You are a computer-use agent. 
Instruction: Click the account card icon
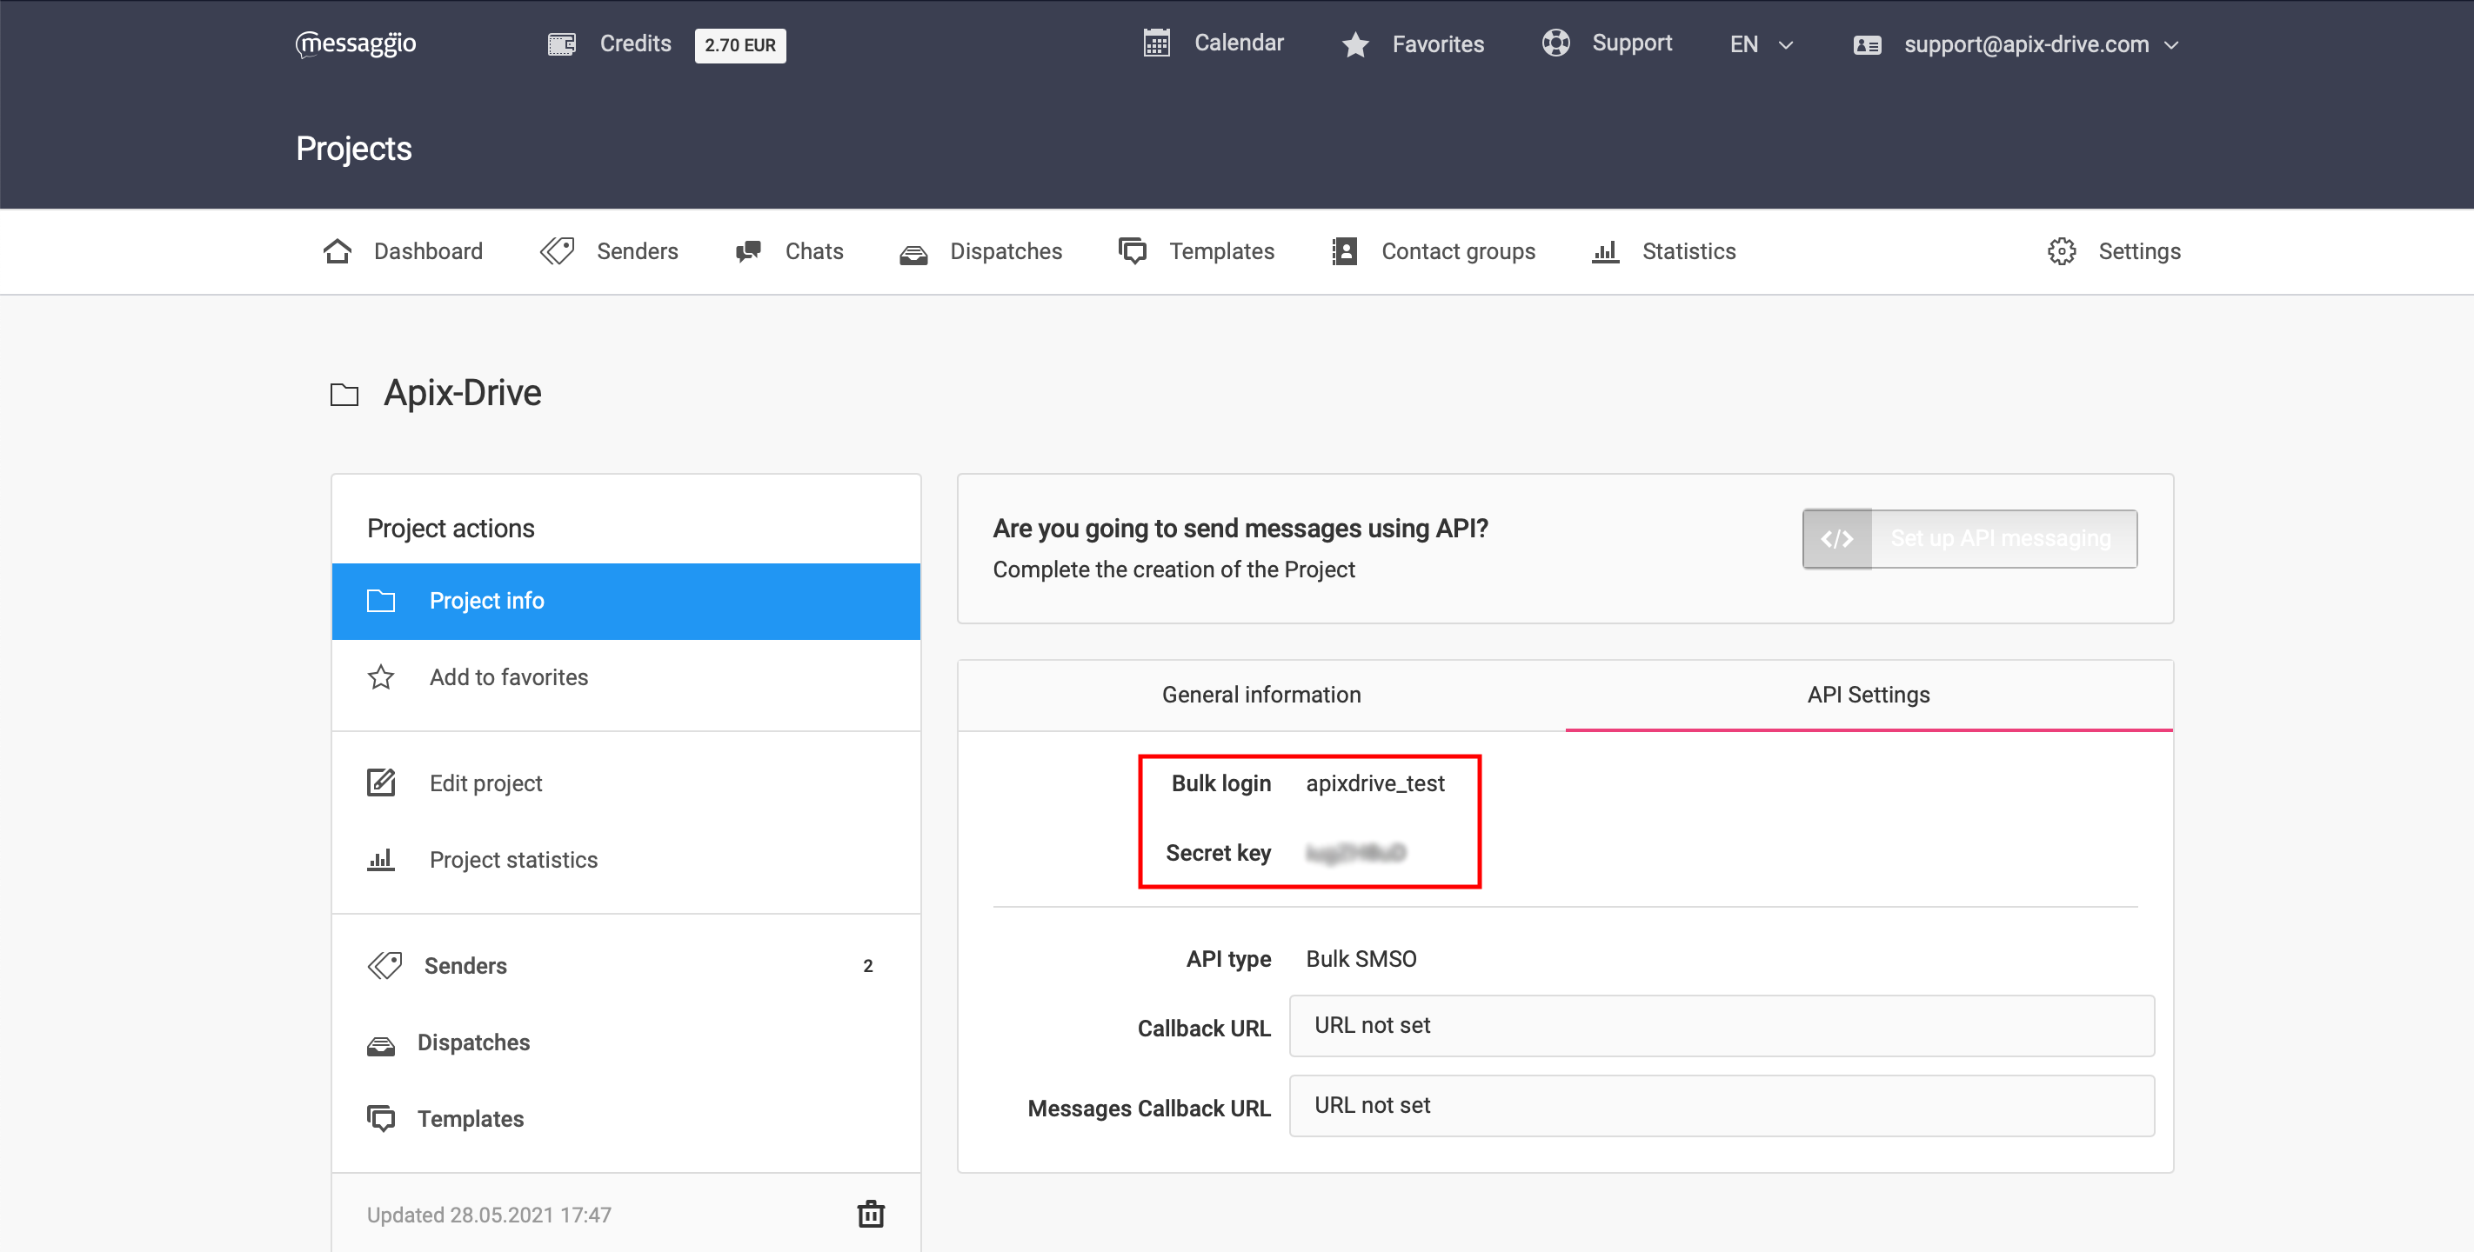(1867, 45)
